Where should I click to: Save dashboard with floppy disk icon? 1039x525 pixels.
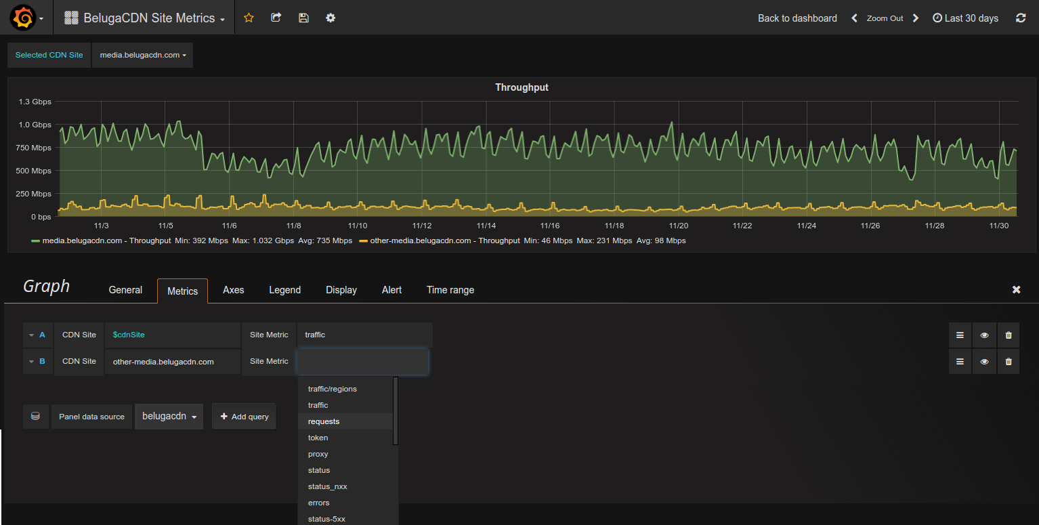(x=303, y=18)
